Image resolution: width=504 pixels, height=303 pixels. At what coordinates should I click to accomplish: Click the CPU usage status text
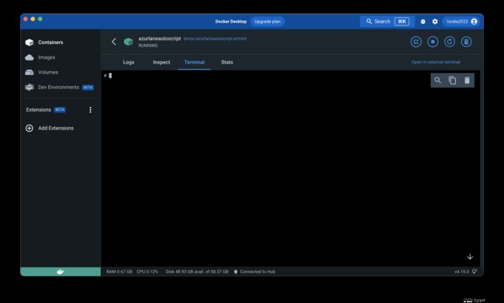pyautogui.click(x=147, y=272)
